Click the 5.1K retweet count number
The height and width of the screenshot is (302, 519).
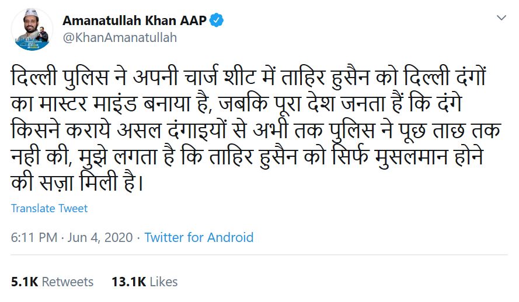[x=24, y=282]
